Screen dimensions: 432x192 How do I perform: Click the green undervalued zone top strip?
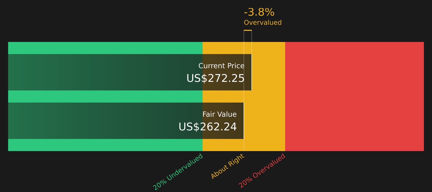pos(105,48)
